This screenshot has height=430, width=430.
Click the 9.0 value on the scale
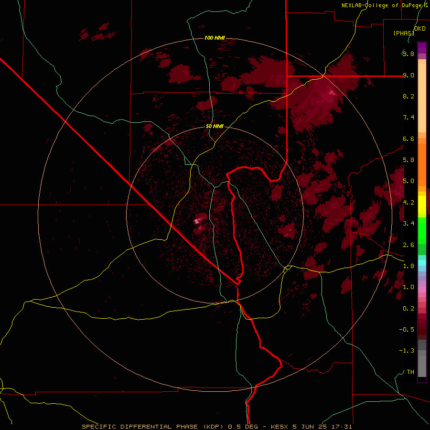(x=408, y=75)
